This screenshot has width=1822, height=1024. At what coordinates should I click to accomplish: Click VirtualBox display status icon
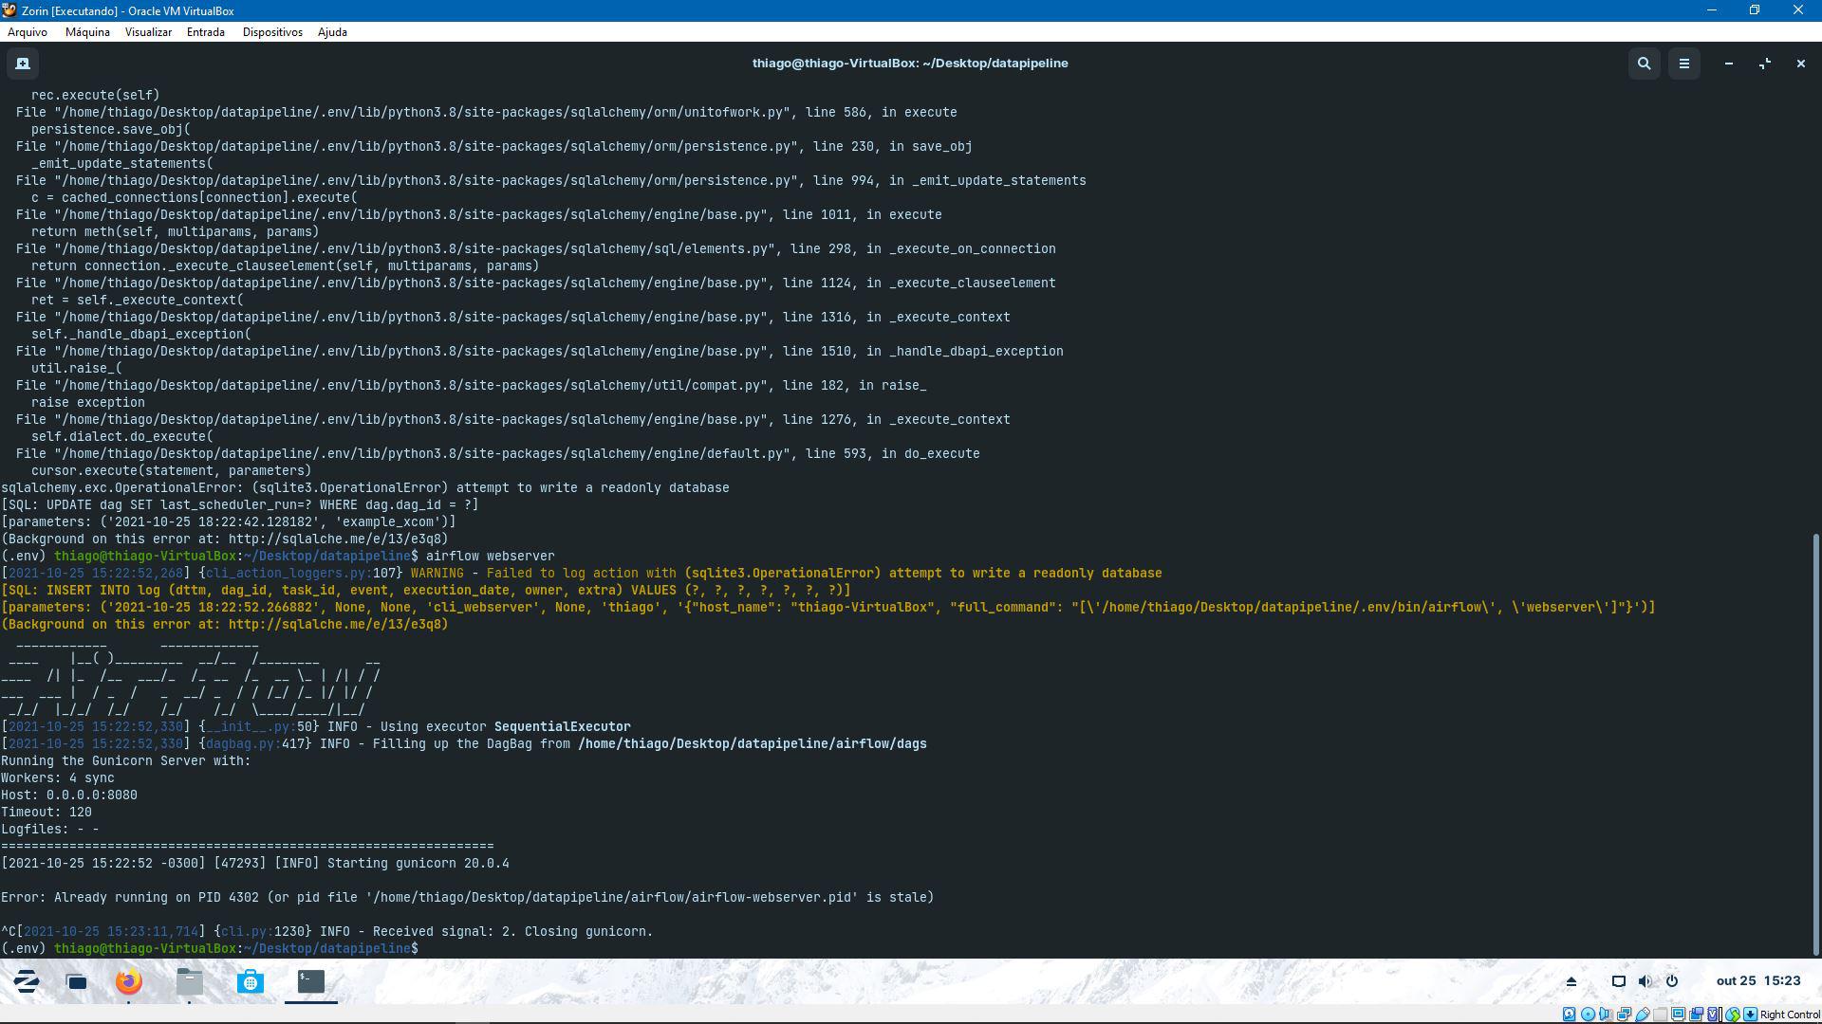click(1678, 1015)
